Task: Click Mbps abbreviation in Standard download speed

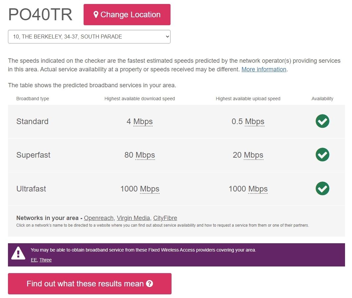Action: click(143, 121)
